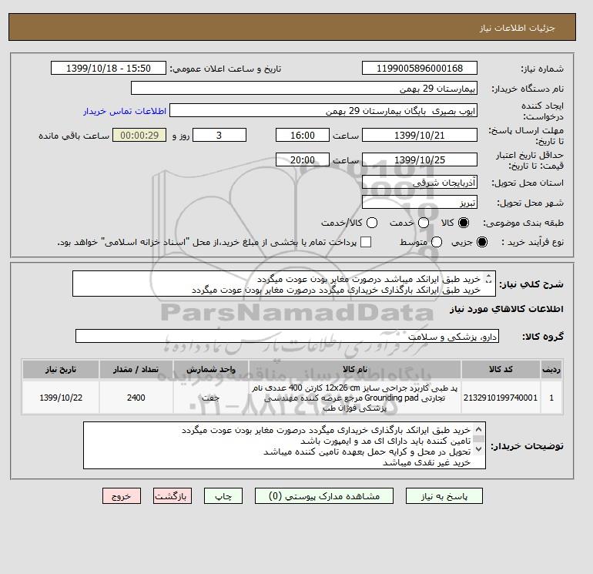Image resolution: width=593 pixels, height=574 pixels.
Task: Click the need date cell 1399/10/22
Action: [61, 398]
